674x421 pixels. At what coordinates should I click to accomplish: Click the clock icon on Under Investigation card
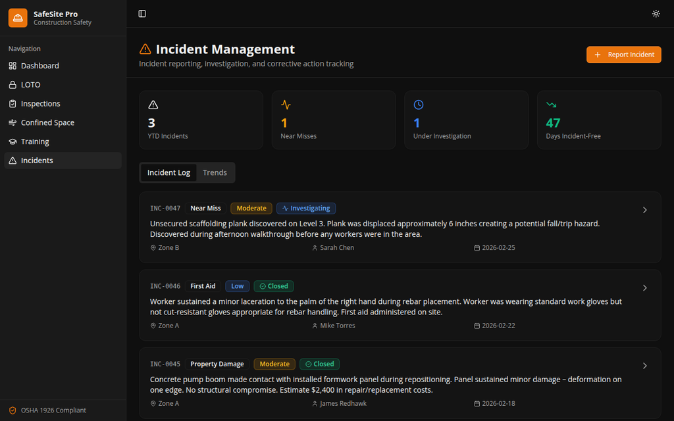[x=419, y=104]
